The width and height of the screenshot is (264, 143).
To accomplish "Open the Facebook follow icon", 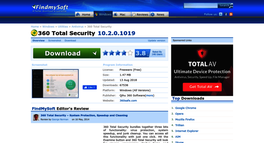I will click(226, 14).
